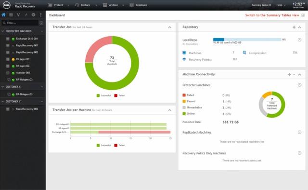The width and height of the screenshot is (308, 190).
Task: Open the Help dropdown
Action: pyautogui.click(x=281, y=5)
